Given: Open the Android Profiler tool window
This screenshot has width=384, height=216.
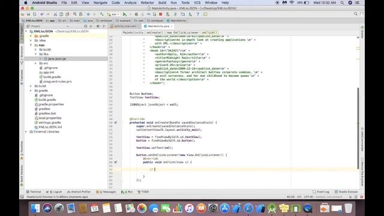Looking at the screenshot, I should [x=79, y=192].
